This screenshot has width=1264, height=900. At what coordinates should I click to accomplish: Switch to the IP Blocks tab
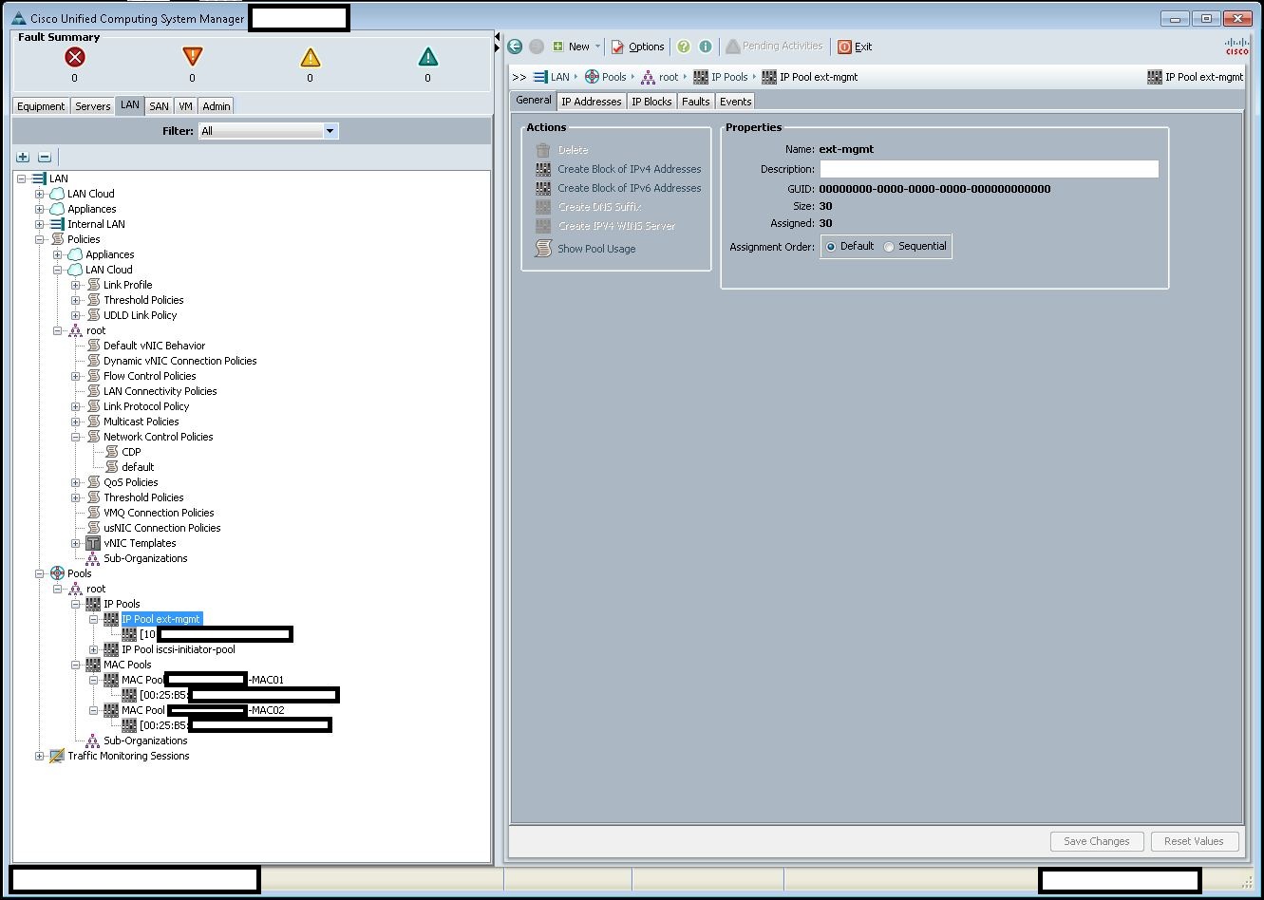(651, 102)
